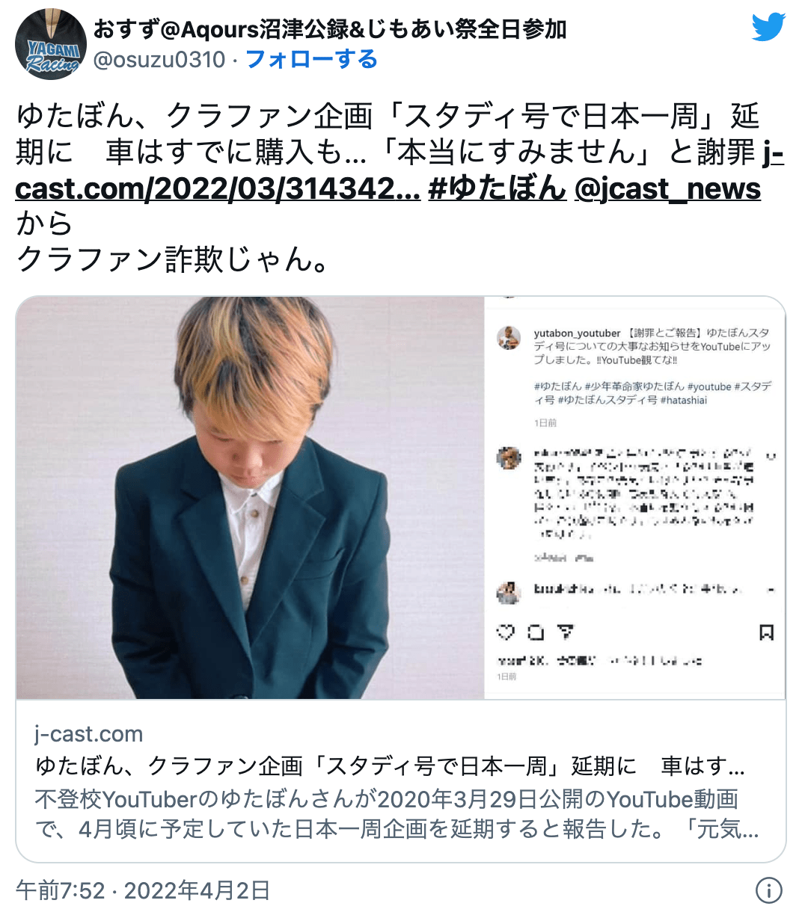Screen dimensions: 805x915
Task: Click the bookmark icon in embedded post
Action: tap(766, 632)
